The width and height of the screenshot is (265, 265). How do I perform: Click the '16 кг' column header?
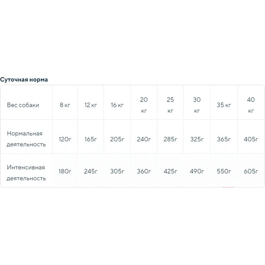[117, 105]
